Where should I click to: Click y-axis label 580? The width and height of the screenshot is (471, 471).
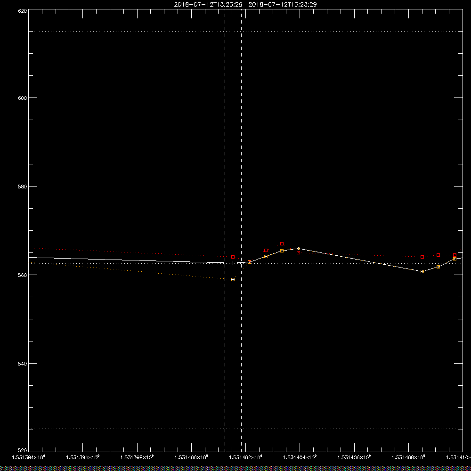pyautogui.click(x=23, y=186)
